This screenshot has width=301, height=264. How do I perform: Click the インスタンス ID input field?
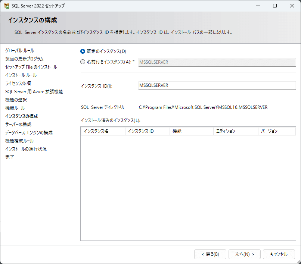[x=217, y=85]
